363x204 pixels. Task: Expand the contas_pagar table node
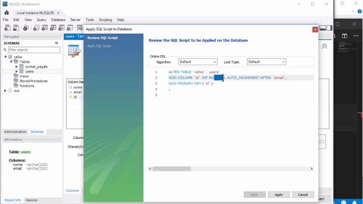16,67
